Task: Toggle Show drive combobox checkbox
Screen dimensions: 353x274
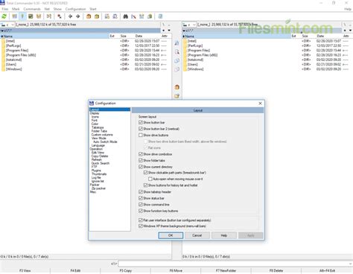Action: pos(141,154)
